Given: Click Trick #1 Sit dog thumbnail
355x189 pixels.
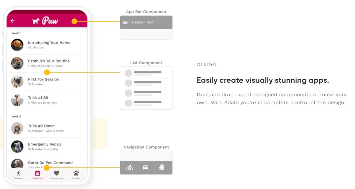Looking at the screenshot, I should point(17,100).
